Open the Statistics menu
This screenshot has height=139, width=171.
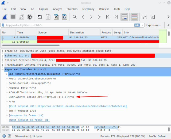(72, 9)
